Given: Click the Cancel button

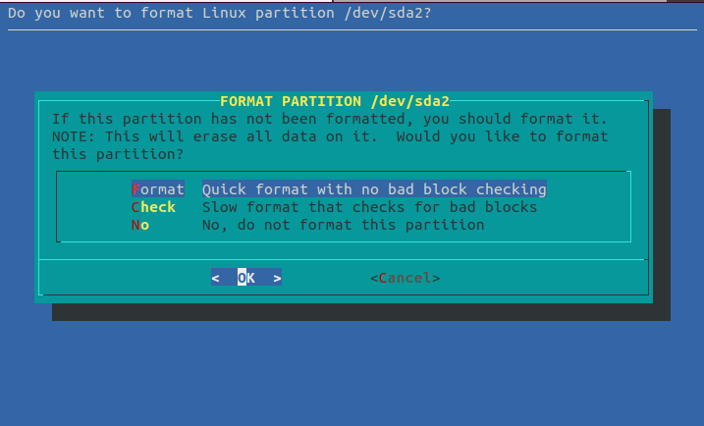Looking at the screenshot, I should (405, 278).
